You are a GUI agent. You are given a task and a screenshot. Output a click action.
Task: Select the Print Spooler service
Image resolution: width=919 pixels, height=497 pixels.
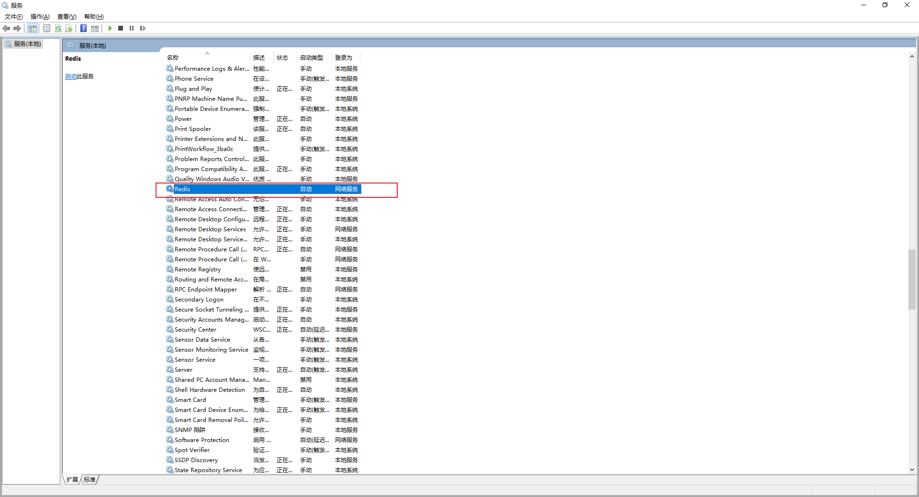263,129
